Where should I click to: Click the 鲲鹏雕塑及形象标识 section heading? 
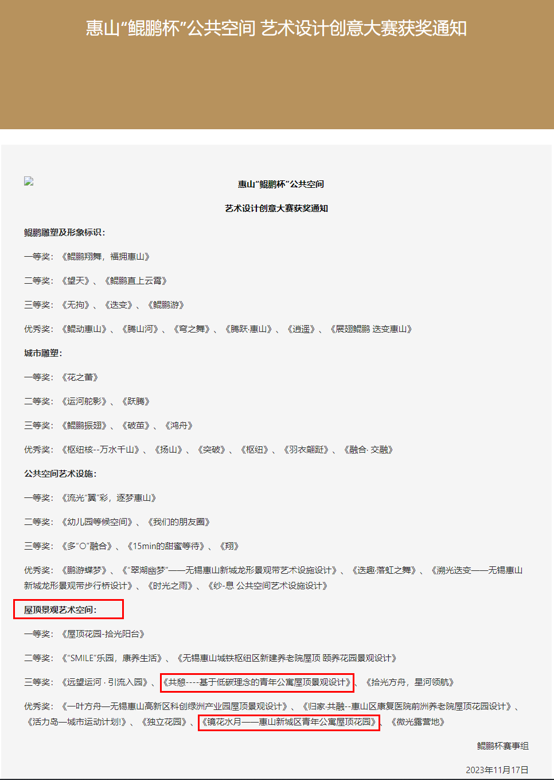click(65, 233)
